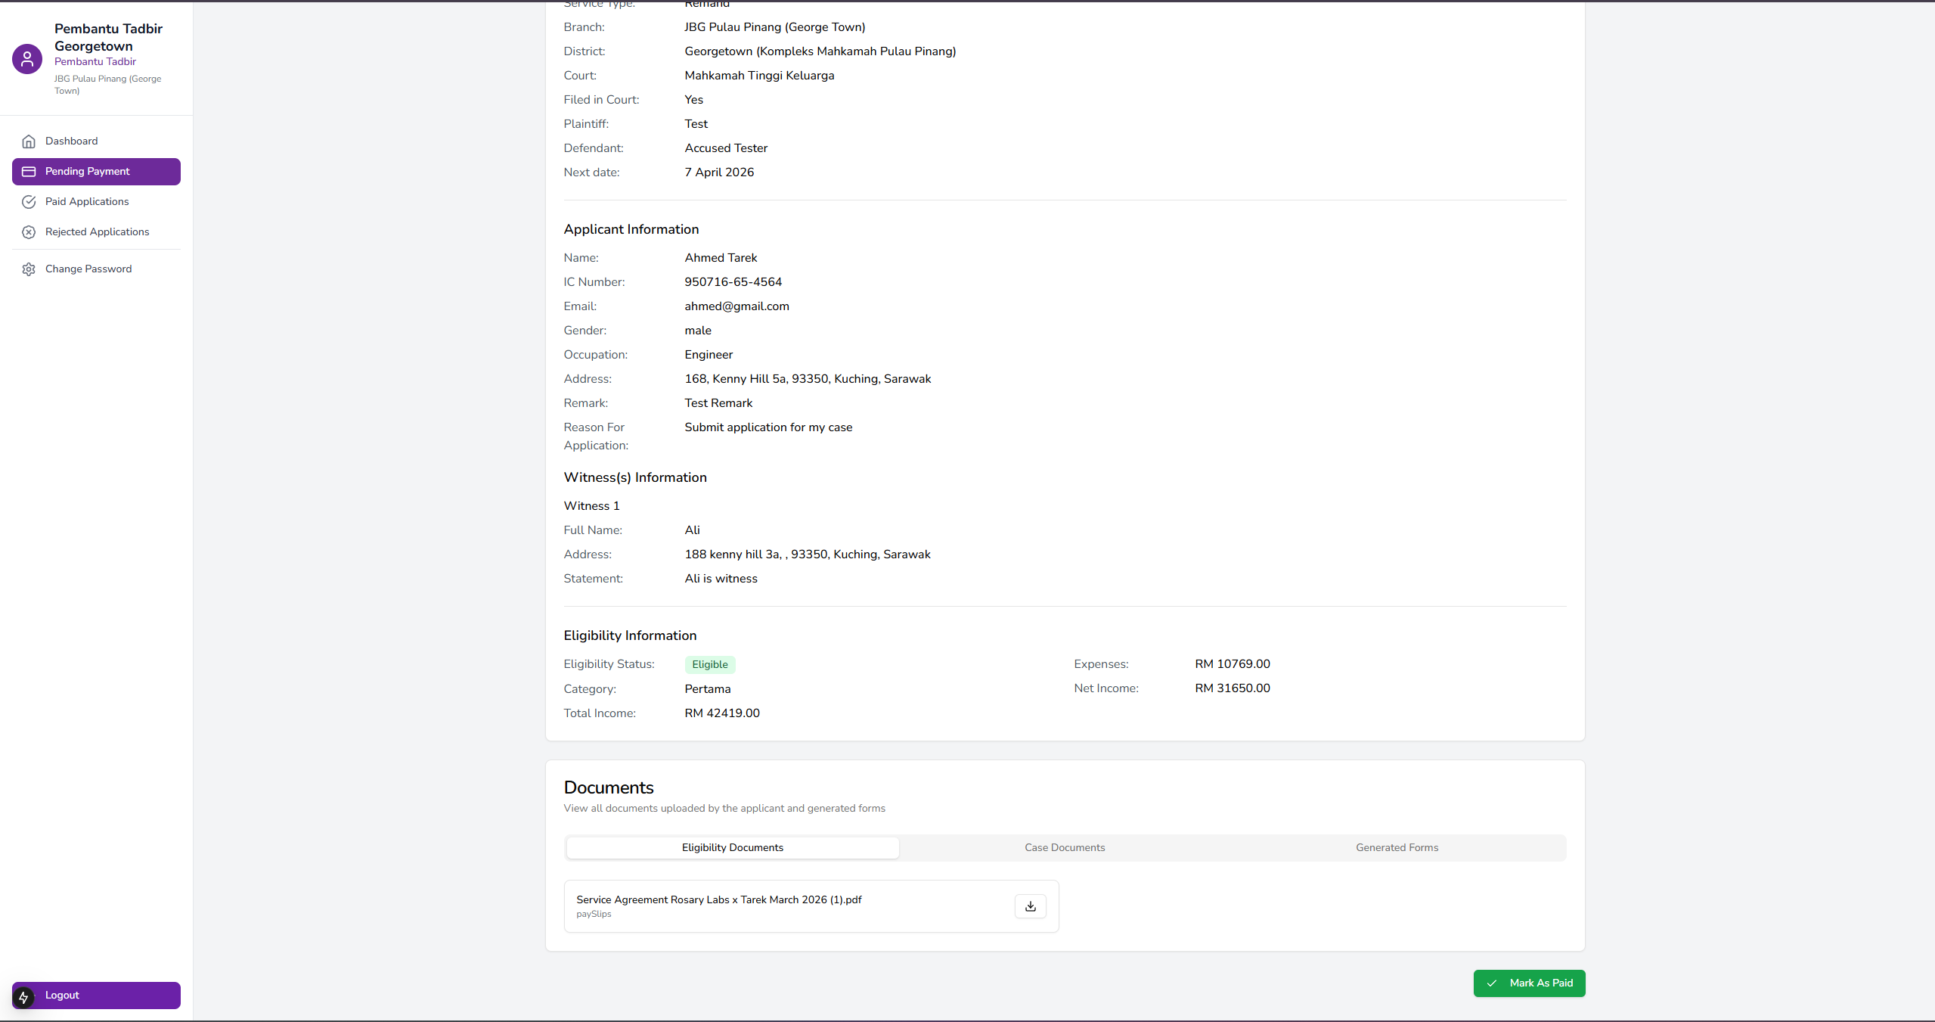Screen dimensions: 1935x1022
Task: Click the lightning bolt icon near Logout
Action: [x=23, y=997]
